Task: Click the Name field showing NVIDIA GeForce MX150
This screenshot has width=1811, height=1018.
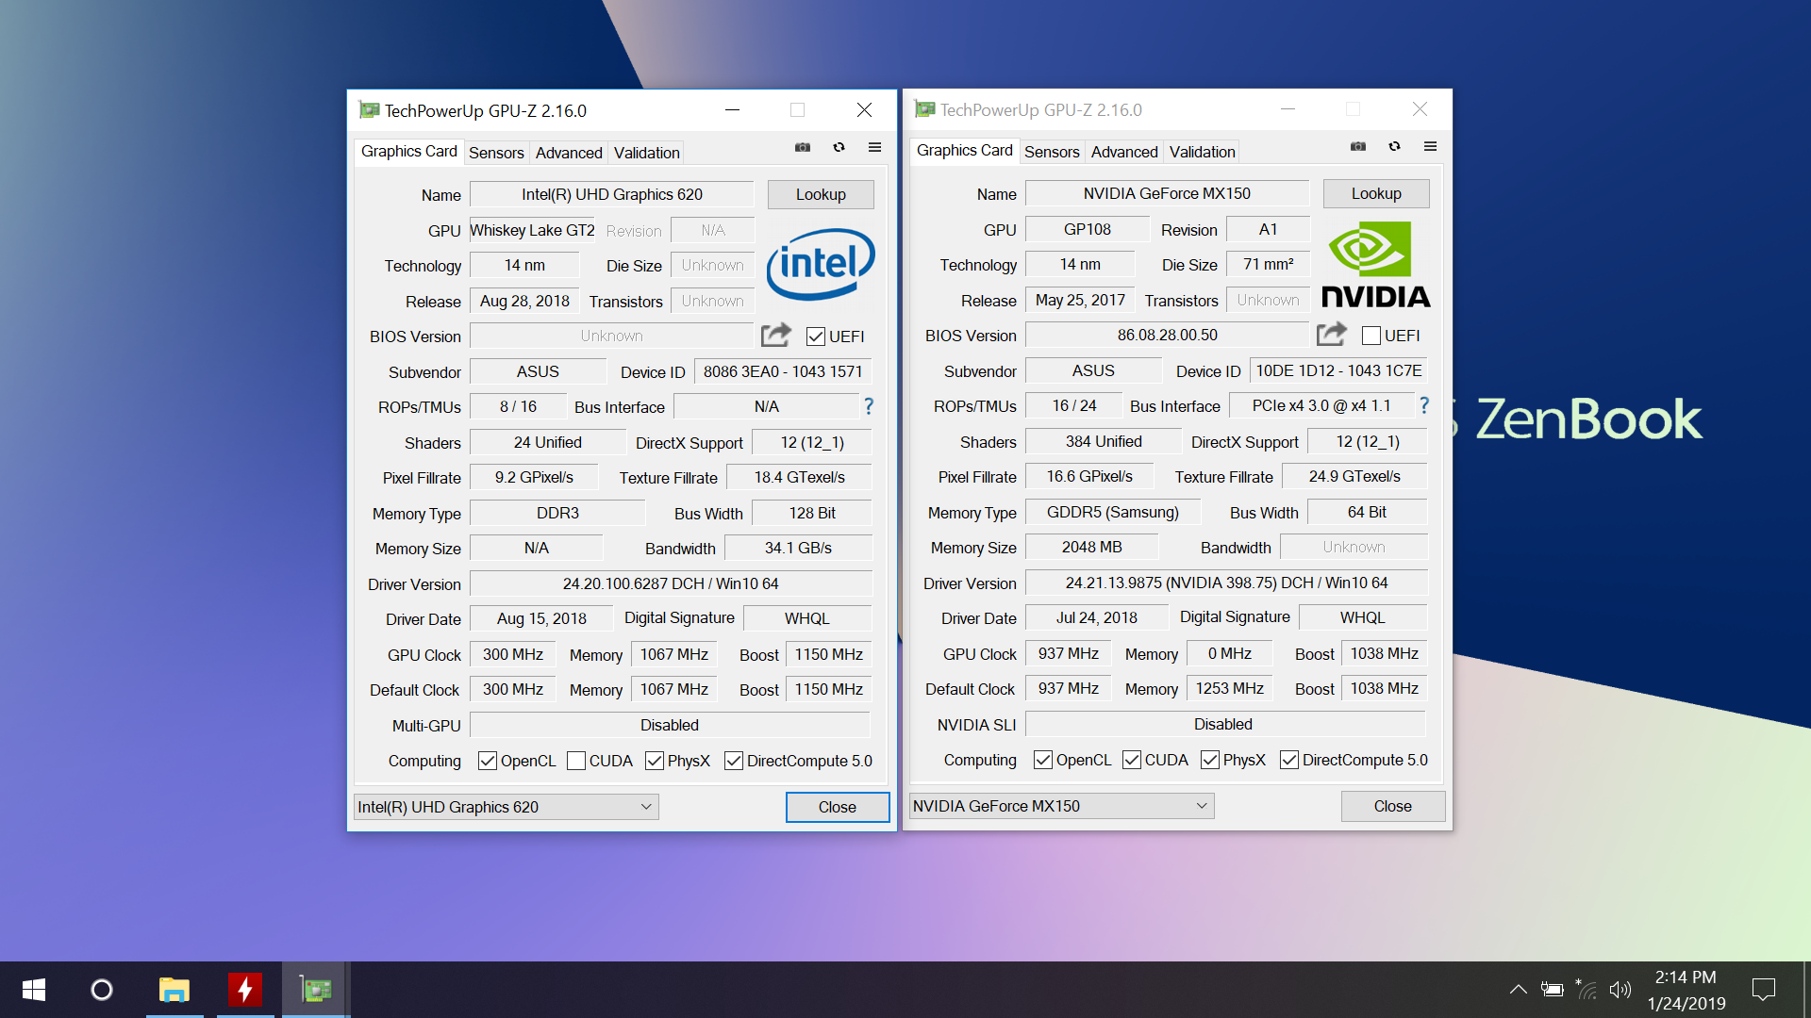Action: (x=1168, y=193)
